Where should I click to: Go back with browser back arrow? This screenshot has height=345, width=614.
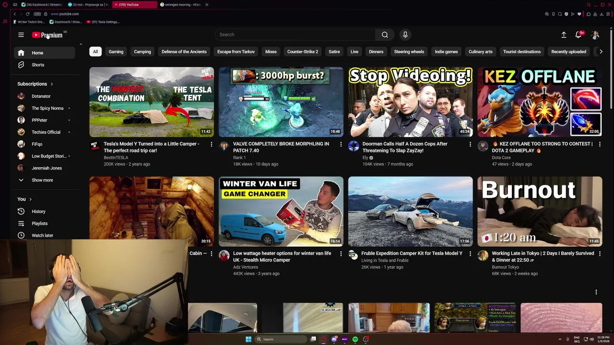pyautogui.click(x=14, y=14)
